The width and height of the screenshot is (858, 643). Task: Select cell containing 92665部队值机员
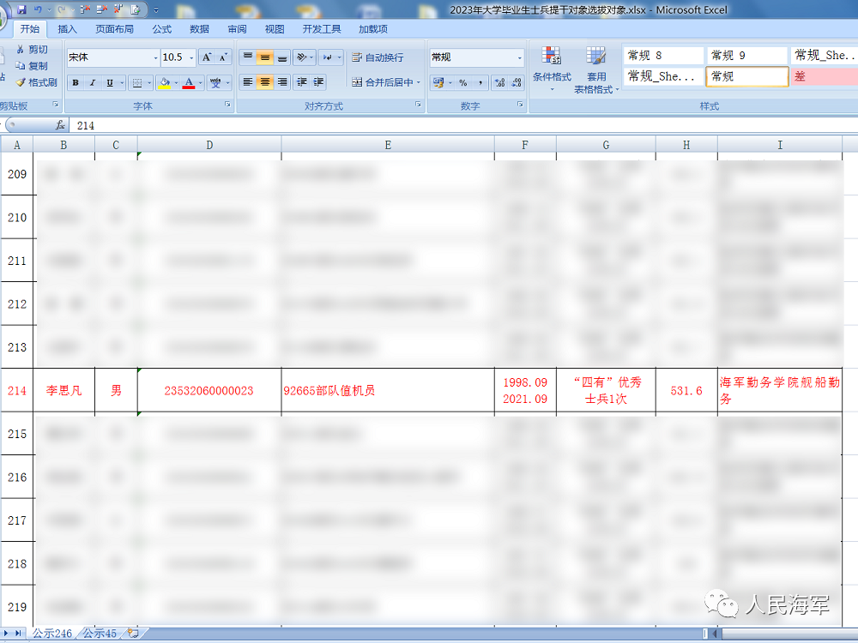tap(388, 391)
